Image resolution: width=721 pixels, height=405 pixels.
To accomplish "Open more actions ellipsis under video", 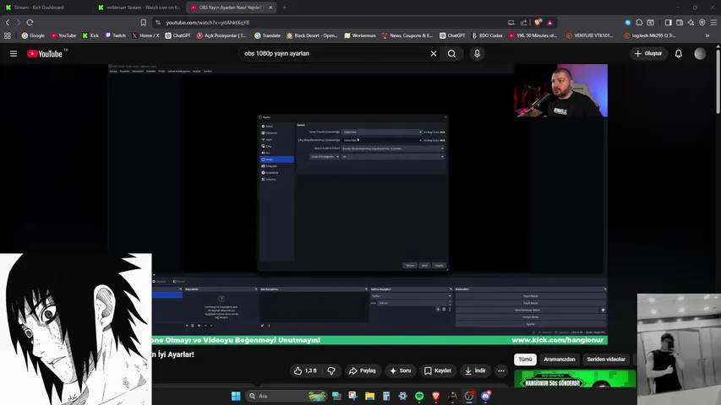I will click(x=501, y=370).
